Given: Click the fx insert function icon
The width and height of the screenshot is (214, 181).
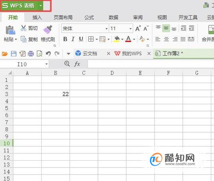Looking at the screenshot, I should point(77,64).
